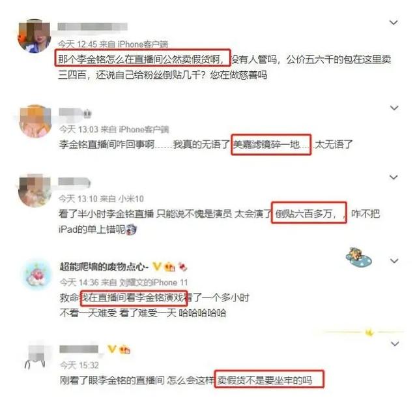
Task: Click cartoon card decoration on 14:36 post
Action: click(x=358, y=257)
